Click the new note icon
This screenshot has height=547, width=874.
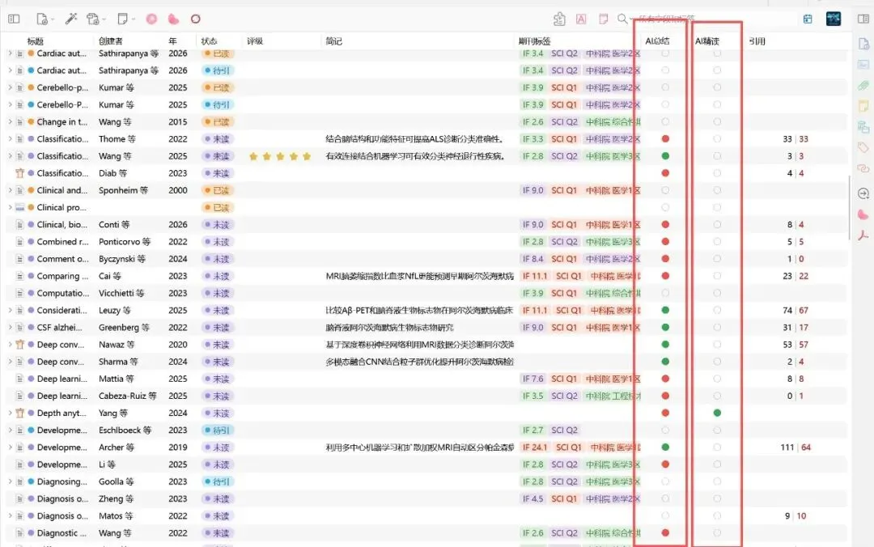pos(123,19)
